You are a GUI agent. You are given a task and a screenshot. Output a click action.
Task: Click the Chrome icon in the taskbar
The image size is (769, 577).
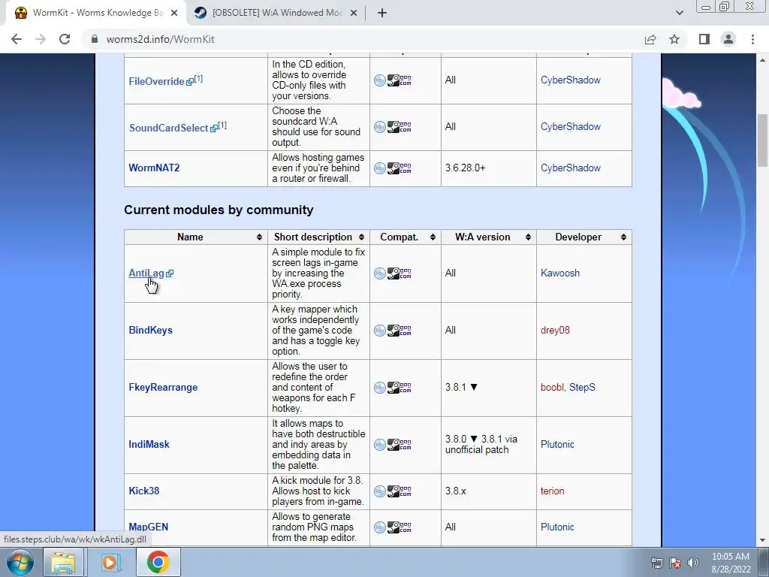coord(158,562)
